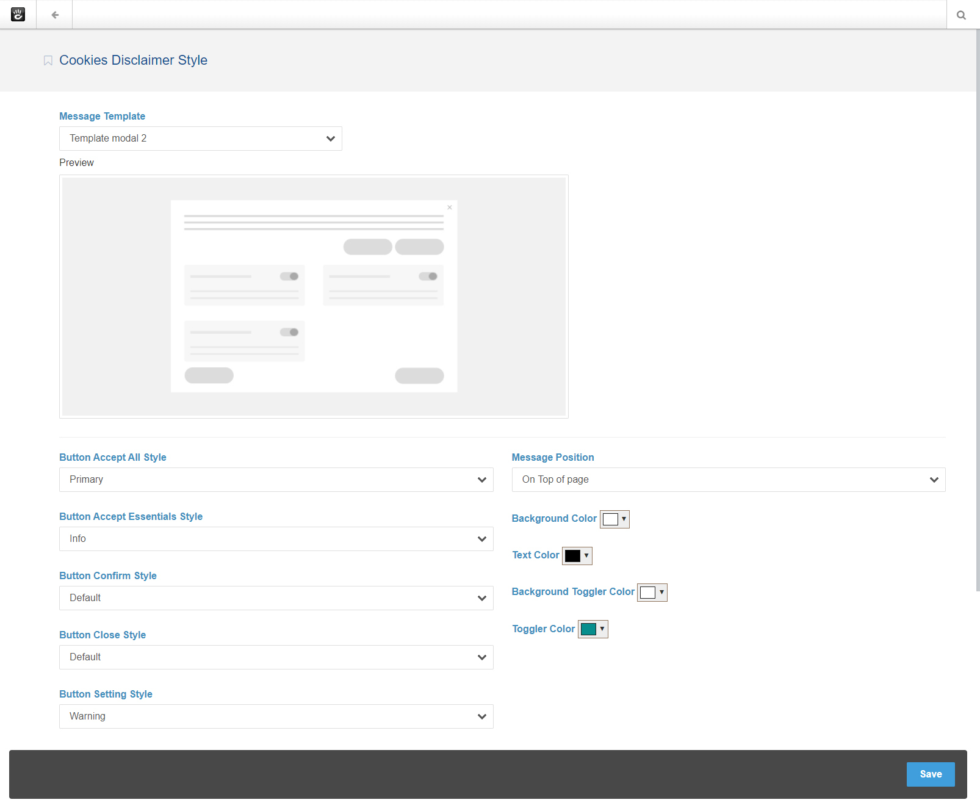The width and height of the screenshot is (980, 808).
Task: Open the teal Toggler Color picker
Action: (593, 629)
